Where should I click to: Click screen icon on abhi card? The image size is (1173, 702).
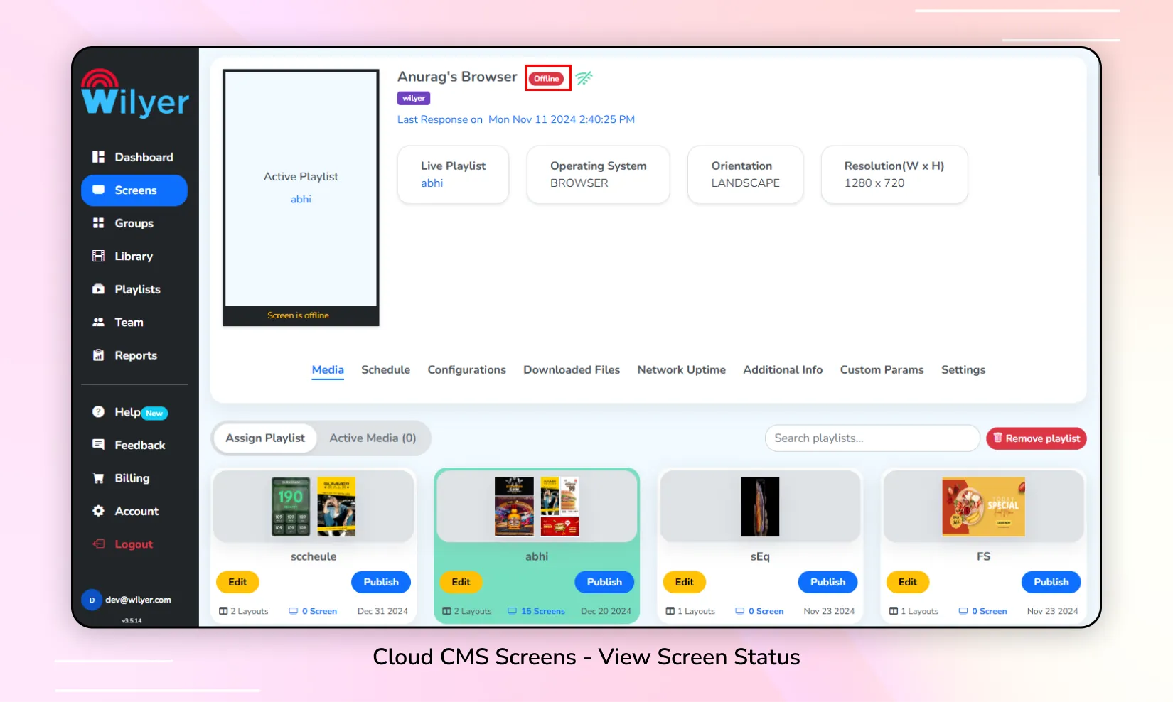pyautogui.click(x=512, y=611)
